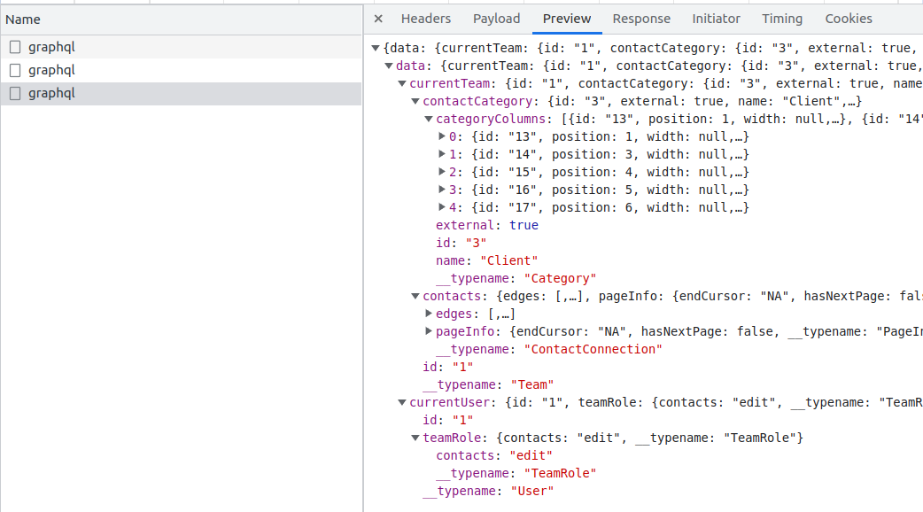This screenshot has width=923, height=512.
Task: Open the Cookies tab
Action: pos(848,19)
